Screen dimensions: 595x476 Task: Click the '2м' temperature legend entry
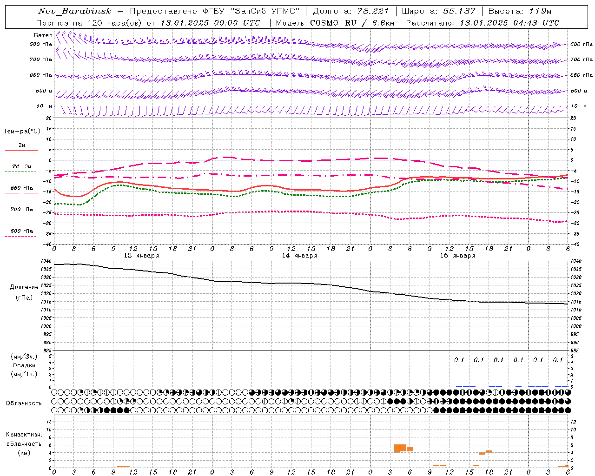[22, 145]
